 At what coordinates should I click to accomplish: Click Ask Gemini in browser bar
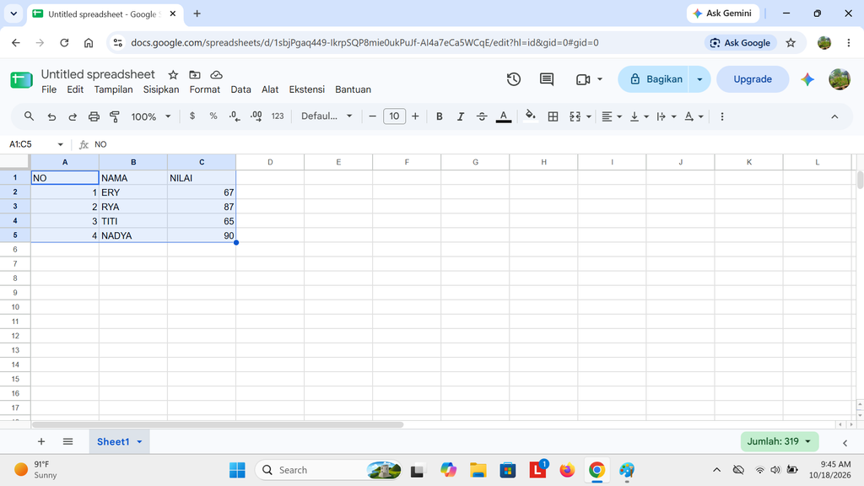coord(723,13)
